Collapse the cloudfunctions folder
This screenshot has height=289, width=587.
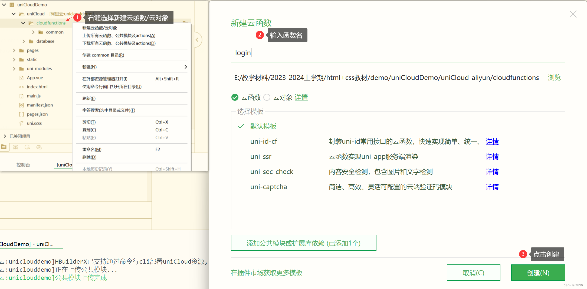23,23
